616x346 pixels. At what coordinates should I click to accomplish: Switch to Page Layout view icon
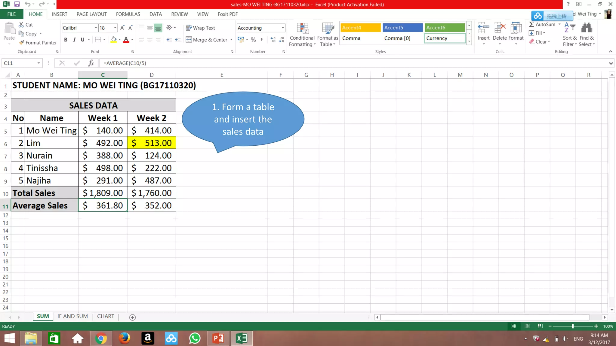(527, 326)
